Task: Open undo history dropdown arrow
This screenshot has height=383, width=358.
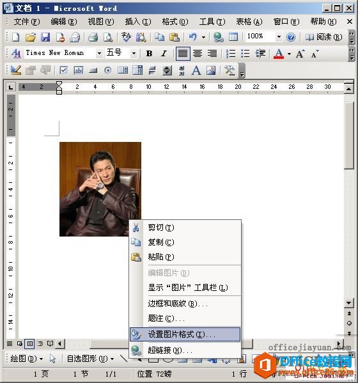Action: [x=204, y=37]
